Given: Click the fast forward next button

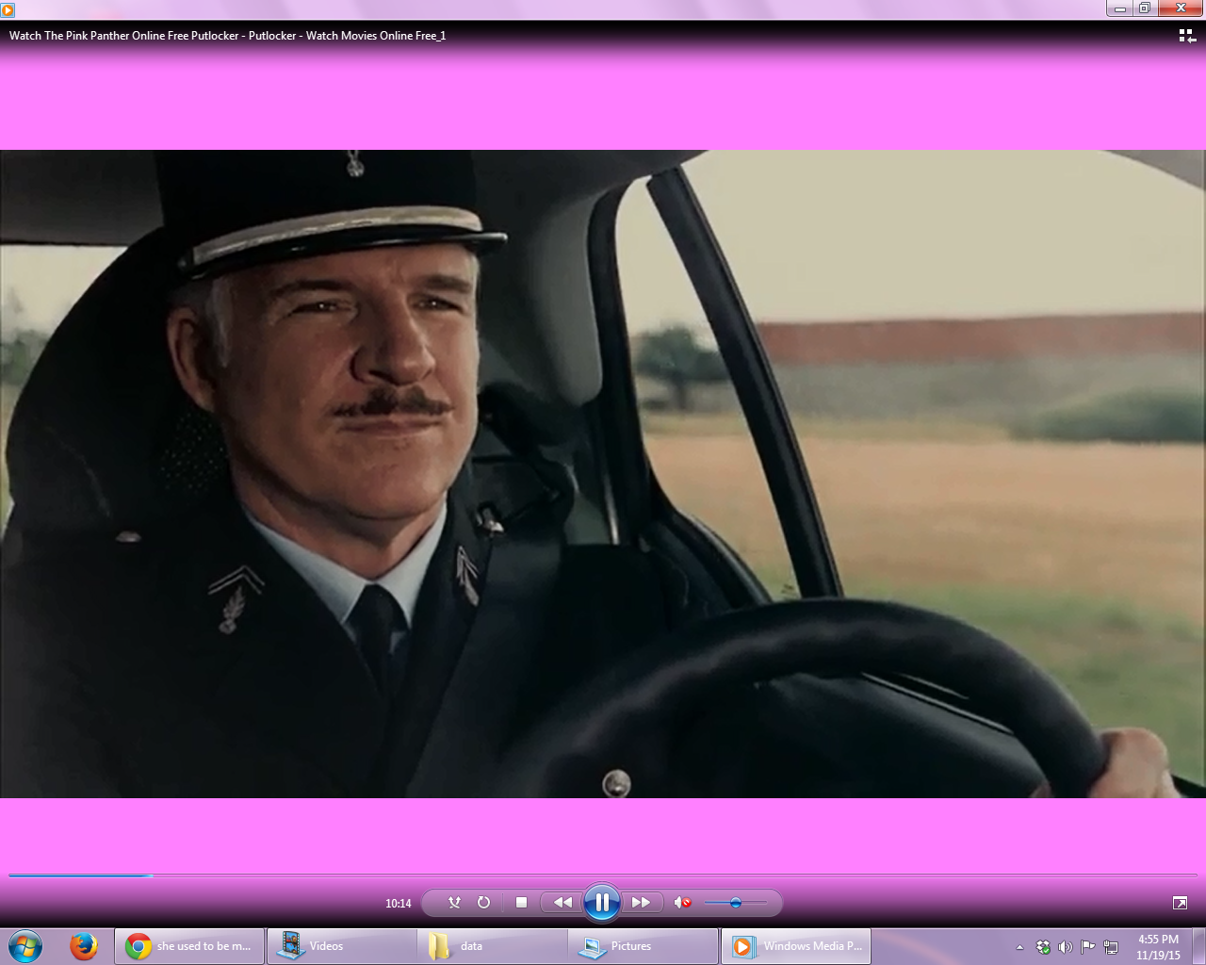Looking at the screenshot, I should pos(641,903).
